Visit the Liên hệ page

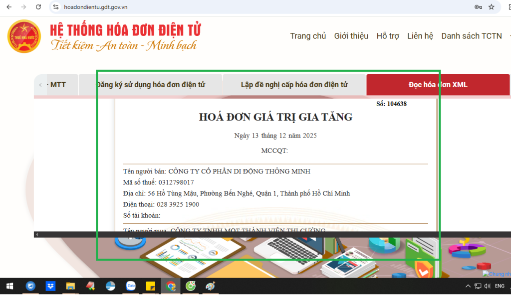click(x=420, y=36)
